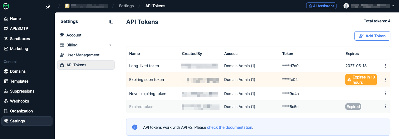Expand the Billing submenu chevron
The height and width of the screenshot is (139, 399).
pos(110,45)
